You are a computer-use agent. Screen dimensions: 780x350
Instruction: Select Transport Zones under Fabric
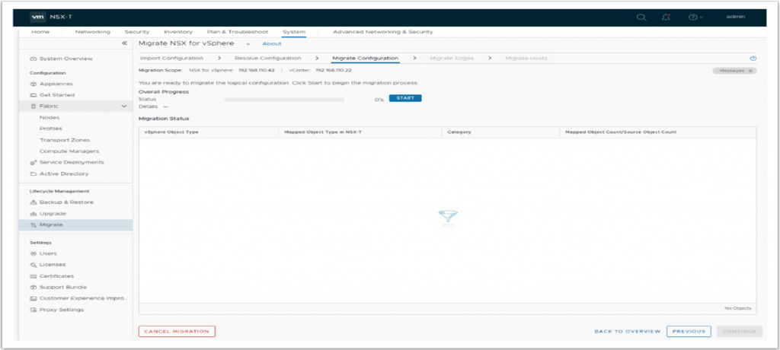click(65, 140)
